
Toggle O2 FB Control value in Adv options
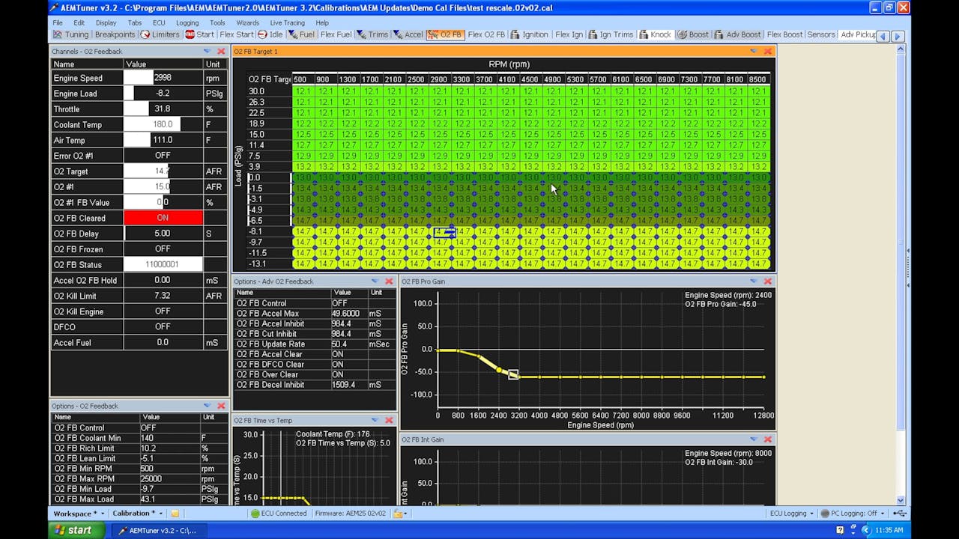[339, 303]
